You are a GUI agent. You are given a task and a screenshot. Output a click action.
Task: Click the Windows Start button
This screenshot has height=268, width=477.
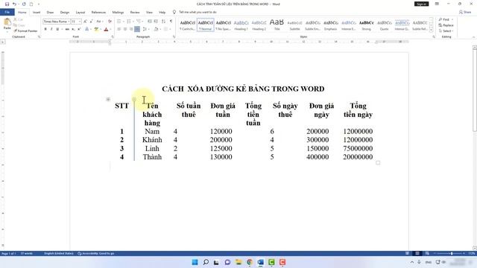coord(195,262)
